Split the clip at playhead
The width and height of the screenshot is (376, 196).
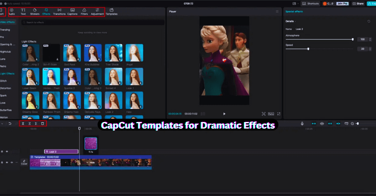tap(23, 124)
